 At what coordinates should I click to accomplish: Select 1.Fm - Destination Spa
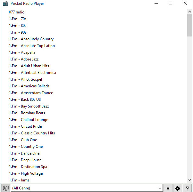click(x=28, y=167)
